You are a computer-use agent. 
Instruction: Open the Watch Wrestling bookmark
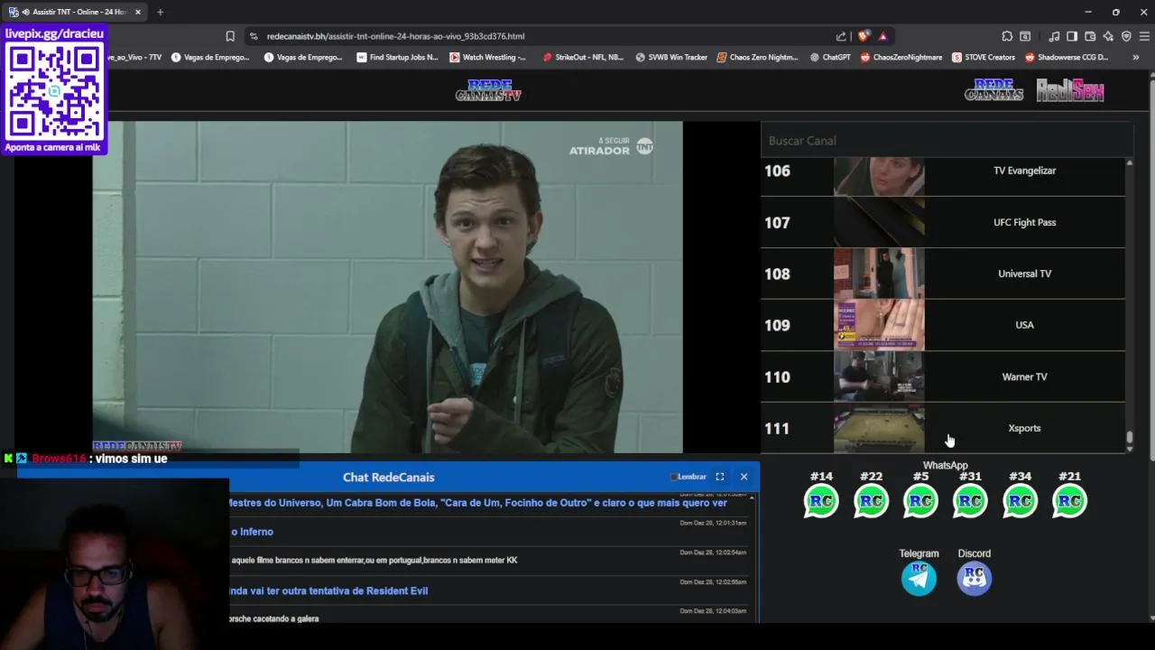[x=487, y=57]
